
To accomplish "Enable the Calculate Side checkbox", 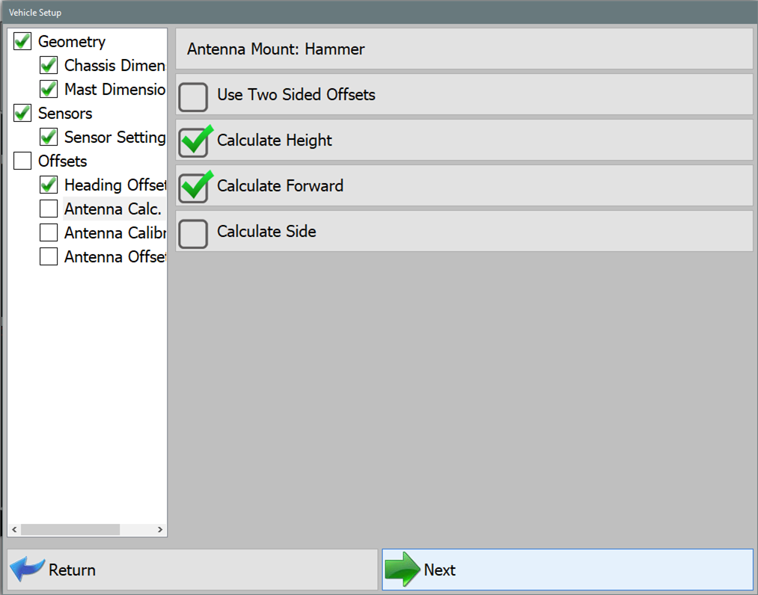I will 193,232.
